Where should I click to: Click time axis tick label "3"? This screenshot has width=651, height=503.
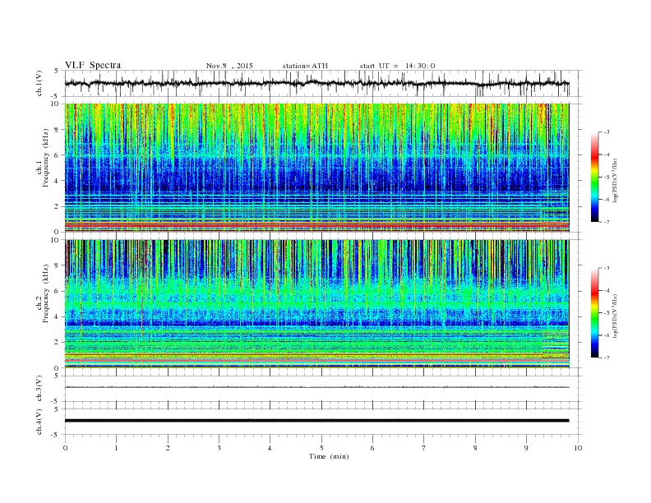219,448
